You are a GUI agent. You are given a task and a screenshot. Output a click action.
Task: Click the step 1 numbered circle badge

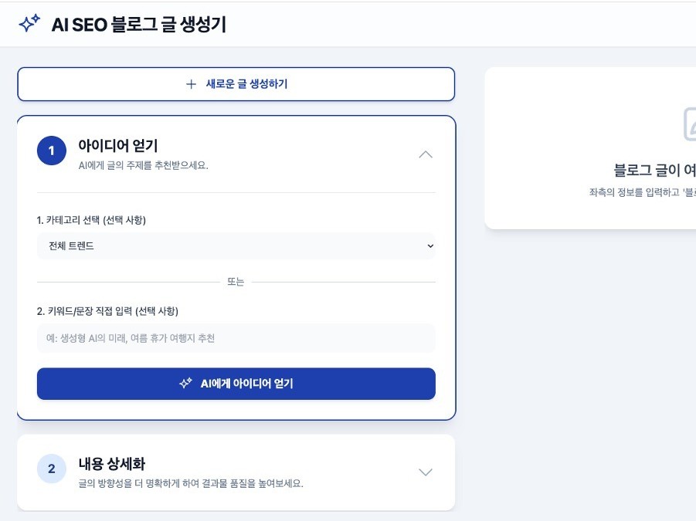click(x=52, y=151)
